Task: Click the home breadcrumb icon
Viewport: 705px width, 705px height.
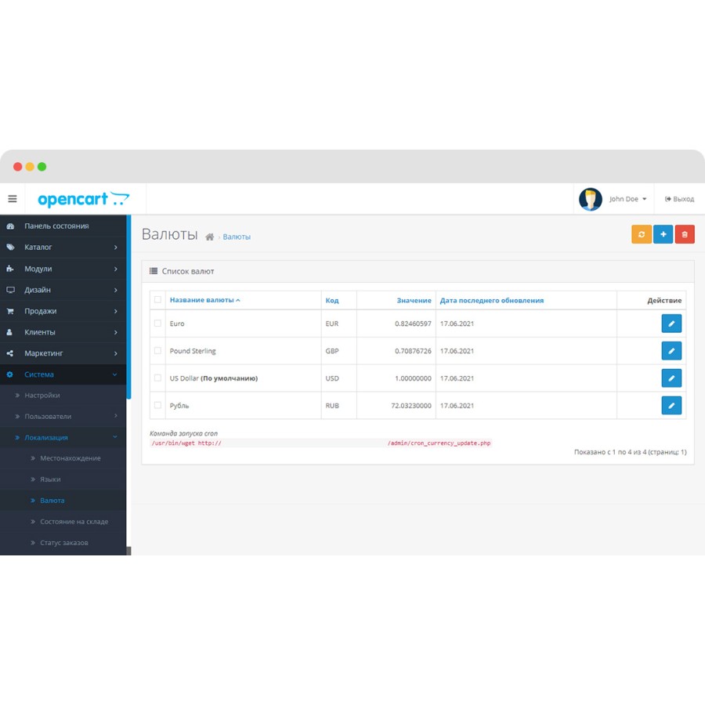Action: [x=209, y=237]
